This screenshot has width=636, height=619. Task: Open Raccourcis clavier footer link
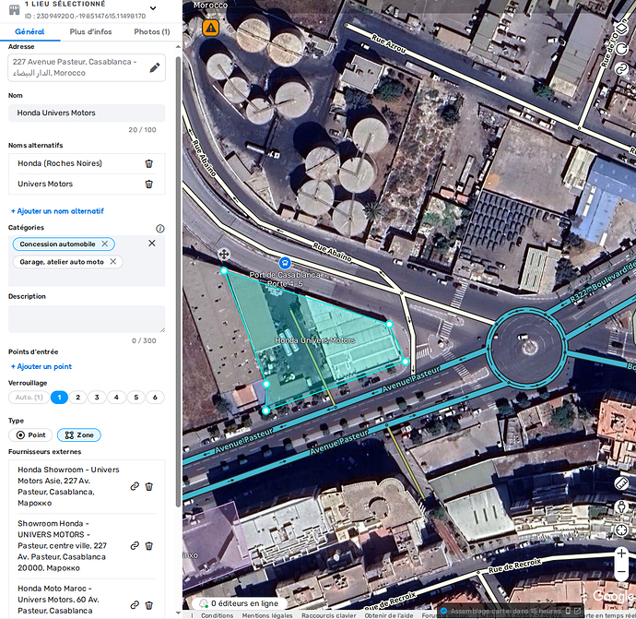(328, 615)
